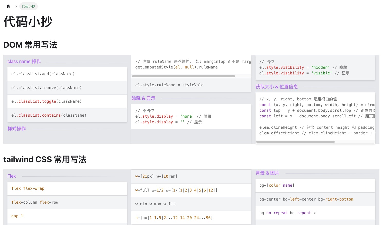Select the el.classList.contains(className) row
Image resolution: width=382 pixels, height=225 pixels.
pyautogui.click(x=67, y=115)
